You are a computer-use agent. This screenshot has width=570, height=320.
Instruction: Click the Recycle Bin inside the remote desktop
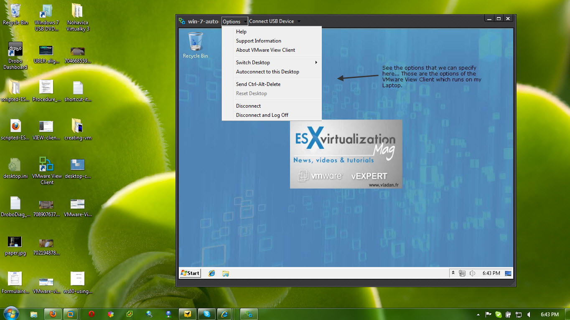click(x=195, y=45)
